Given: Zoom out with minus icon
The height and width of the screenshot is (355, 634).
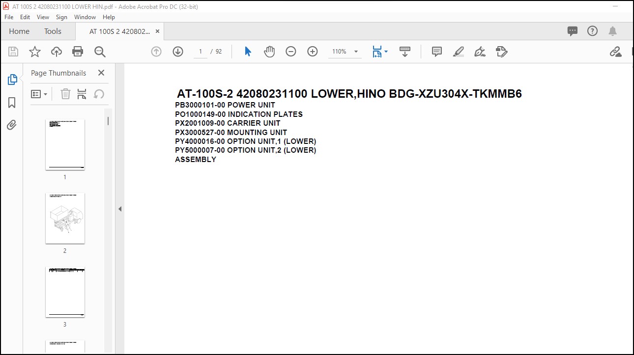Looking at the screenshot, I should click(291, 52).
